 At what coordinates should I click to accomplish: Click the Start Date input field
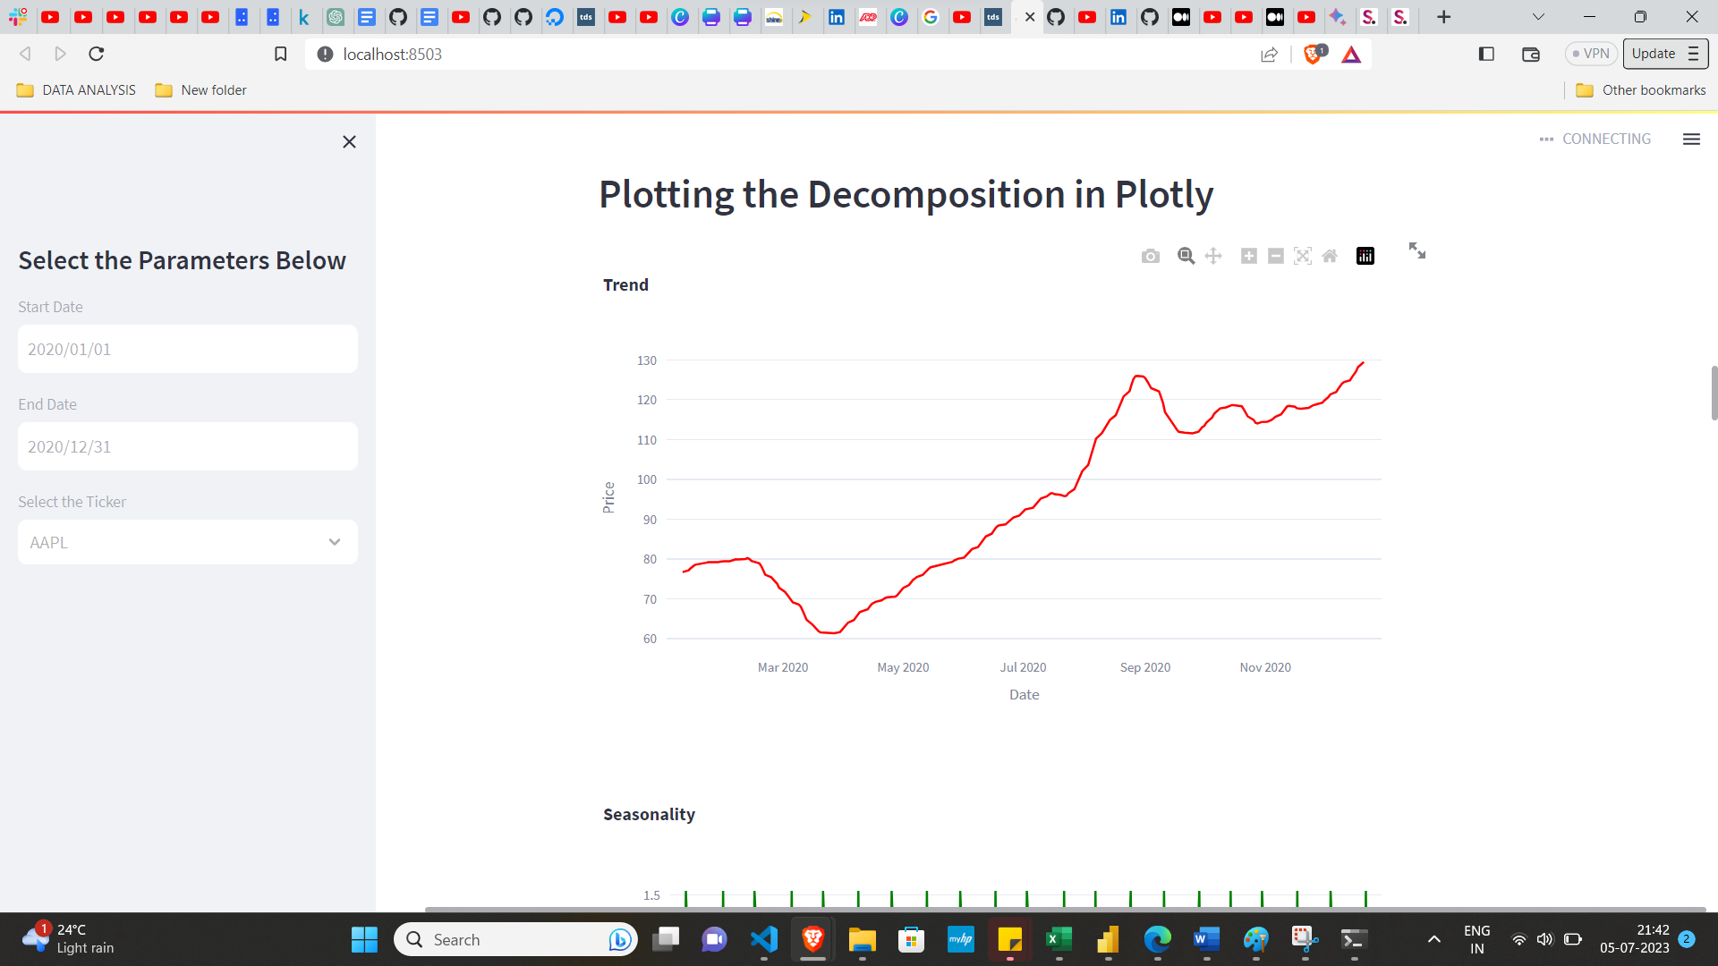point(187,349)
